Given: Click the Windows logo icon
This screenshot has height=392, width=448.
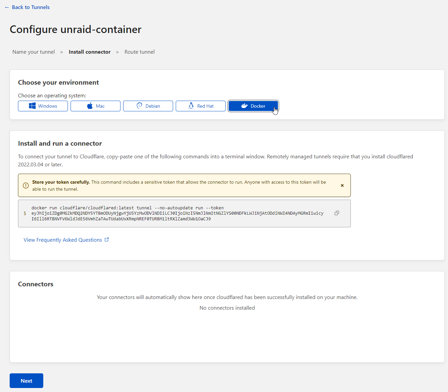Looking at the screenshot, I should (x=32, y=106).
